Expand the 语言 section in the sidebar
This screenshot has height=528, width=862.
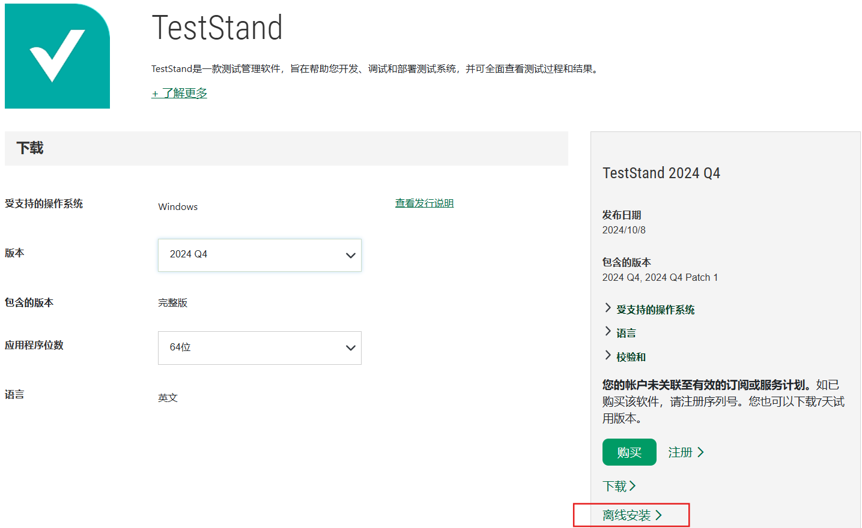click(625, 332)
